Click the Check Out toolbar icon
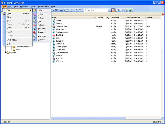This screenshot has width=165, height=124. click(76, 10)
